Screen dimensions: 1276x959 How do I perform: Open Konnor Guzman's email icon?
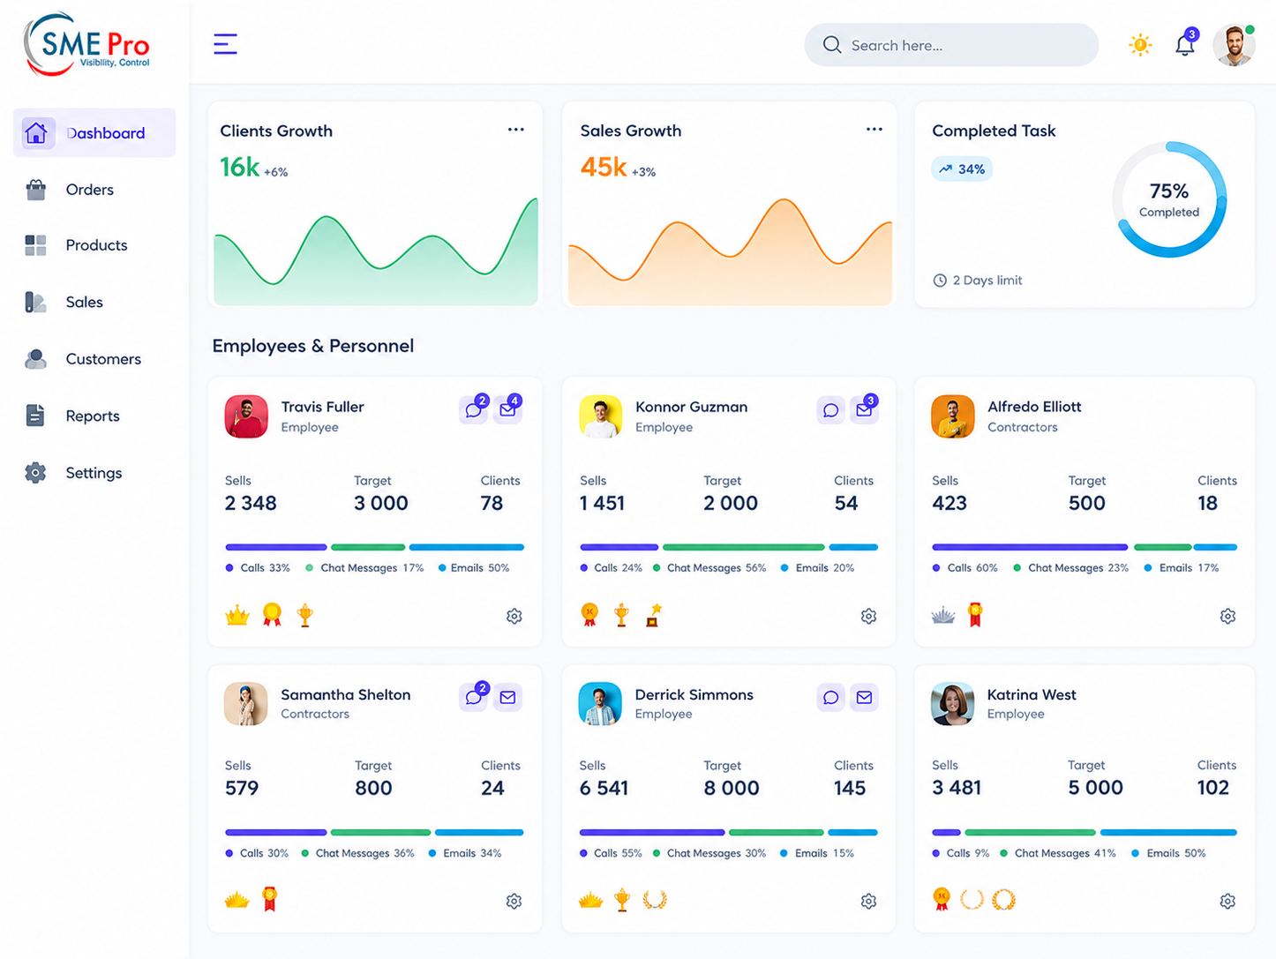[x=865, y=409]
